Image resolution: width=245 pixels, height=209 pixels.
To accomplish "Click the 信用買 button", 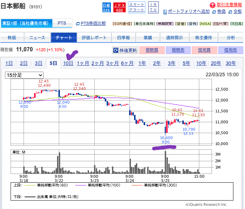I will coord(205,50).
